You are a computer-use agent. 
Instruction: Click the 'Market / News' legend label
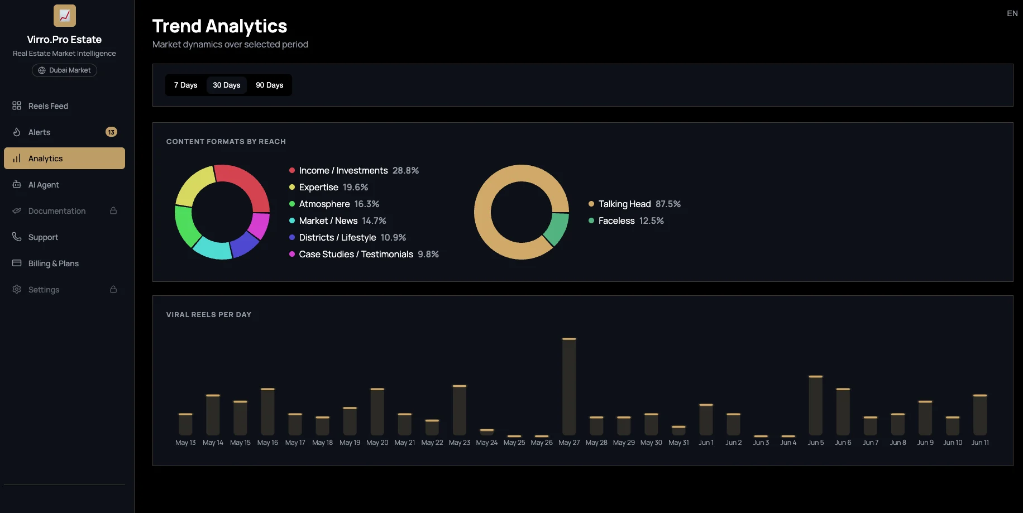(328, 220)
